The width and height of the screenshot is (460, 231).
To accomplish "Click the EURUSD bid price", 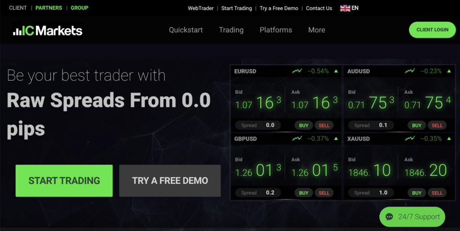I will (258, 103).
